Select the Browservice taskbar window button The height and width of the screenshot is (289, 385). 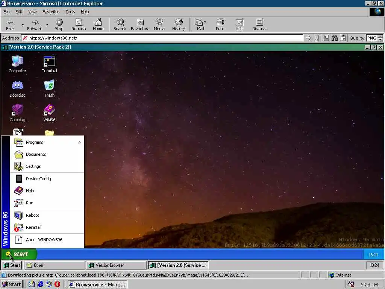[97, 284]
